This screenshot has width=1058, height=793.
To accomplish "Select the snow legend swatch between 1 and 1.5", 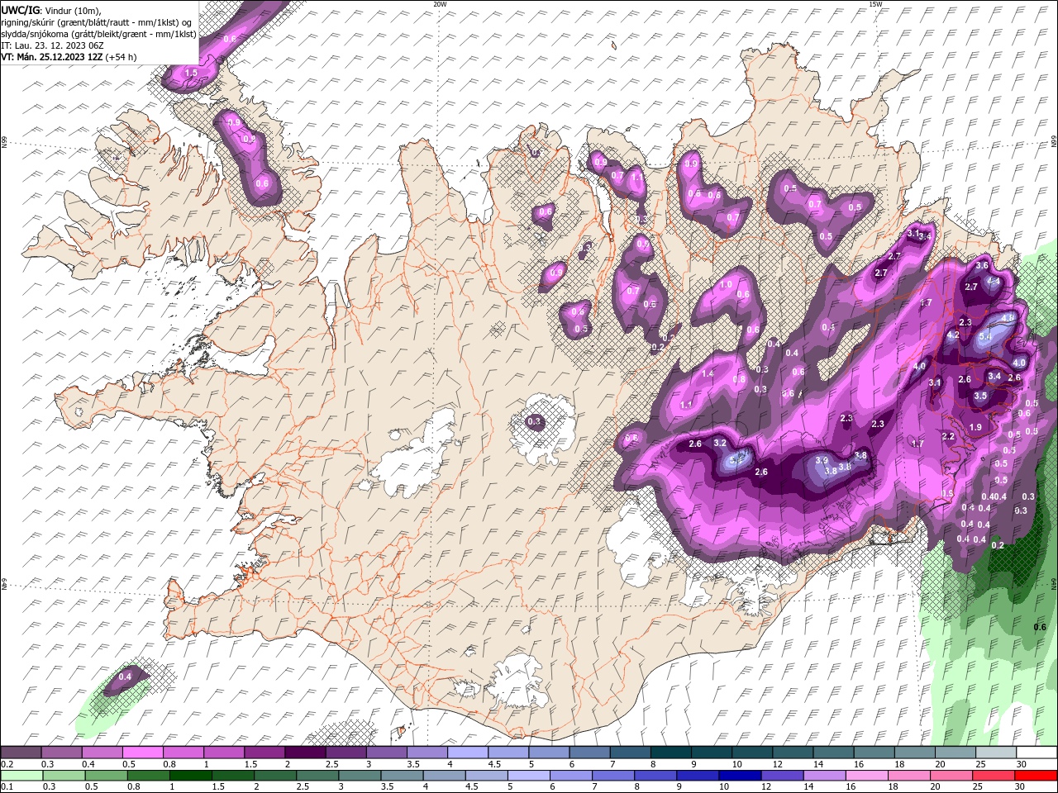I will (x=223, y=753).
